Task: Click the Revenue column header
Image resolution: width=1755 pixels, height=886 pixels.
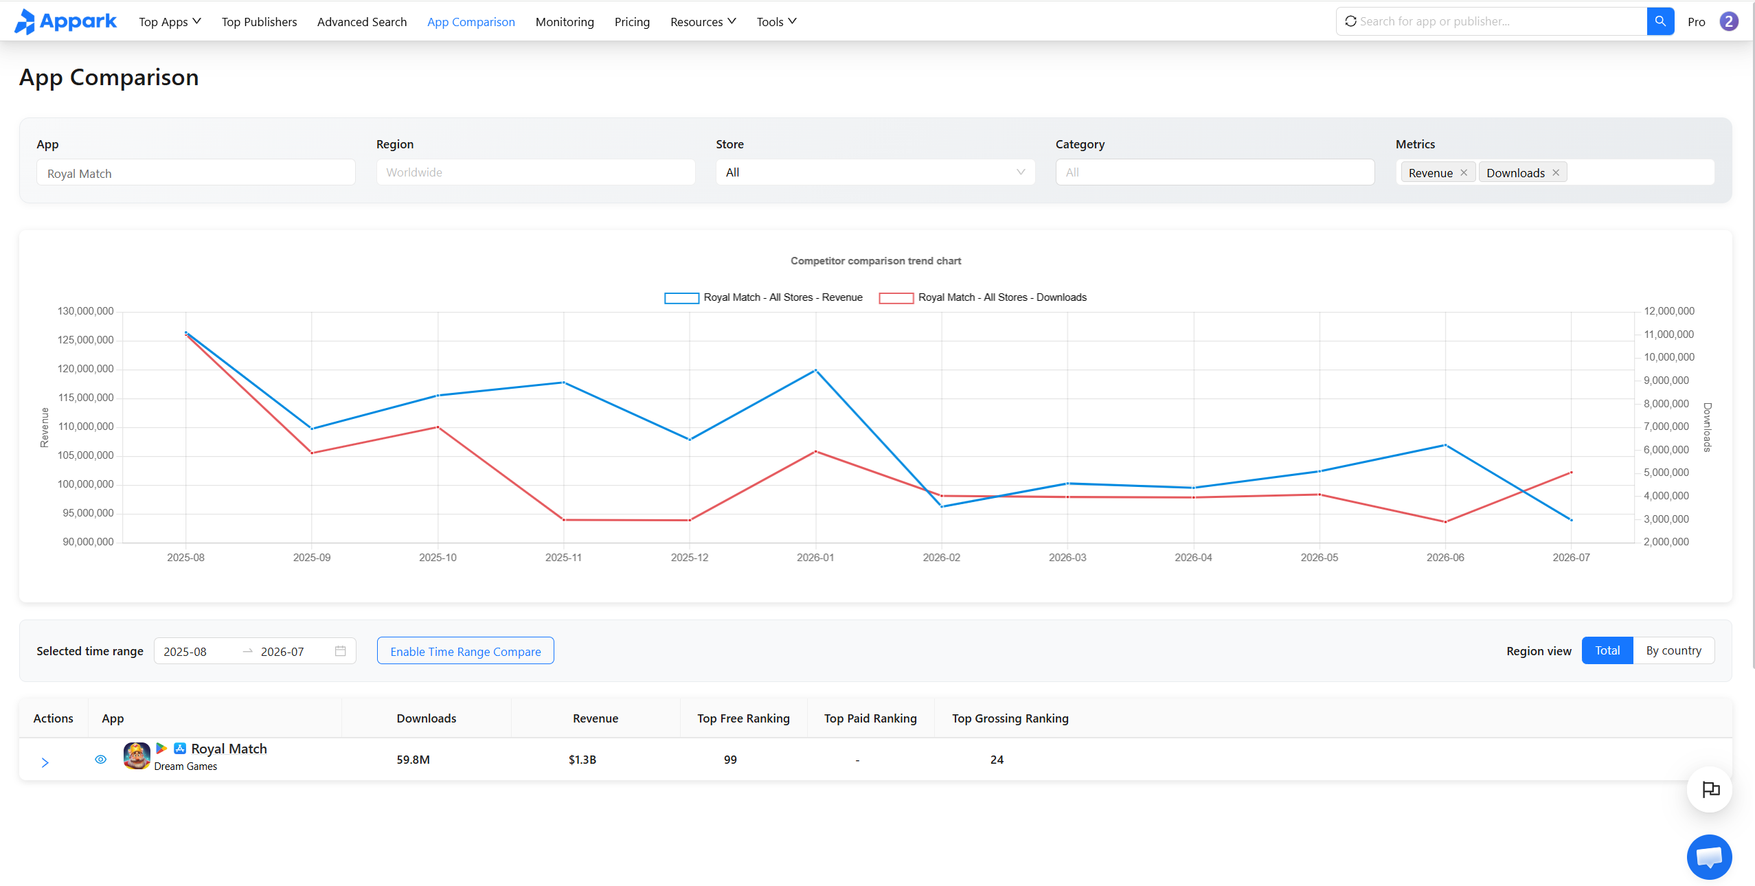Action: click(596, 718)
